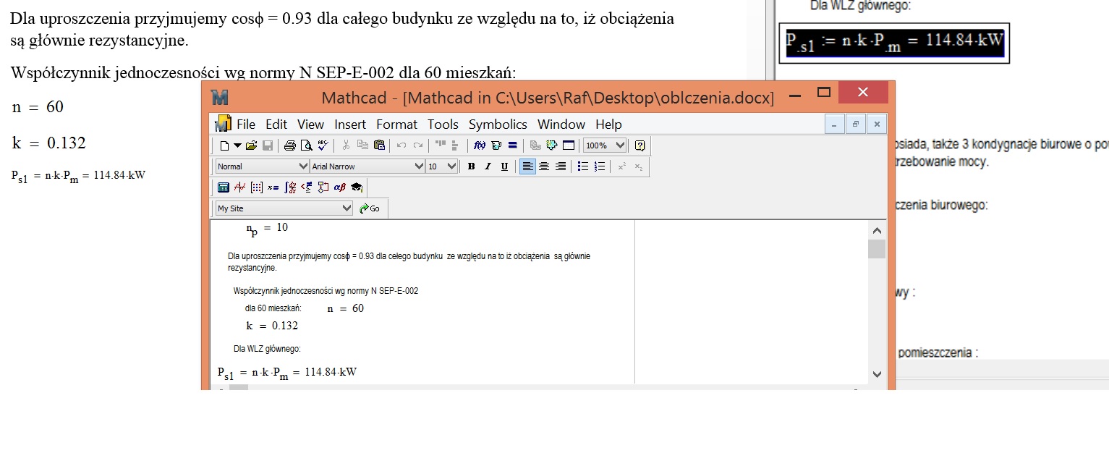The width and height of the screenshot is (1109, 469).
Task: Align regions down icon
Action: [455, 145]
